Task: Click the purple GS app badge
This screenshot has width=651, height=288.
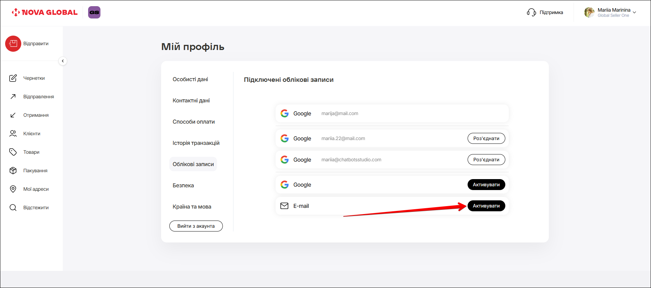Action: click(x=94, y=12)
